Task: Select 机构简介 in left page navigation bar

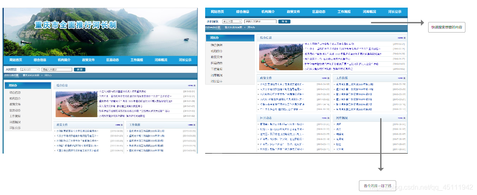Action: tap(64, 60)
